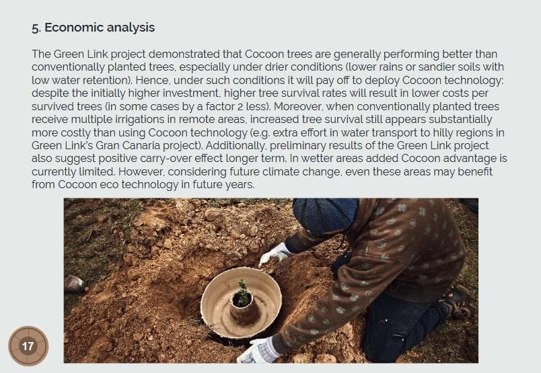The width and height of the screenshot is (541, 373).
Task: Click the "5. Economic analysis" heading
Action: point(93,28)
